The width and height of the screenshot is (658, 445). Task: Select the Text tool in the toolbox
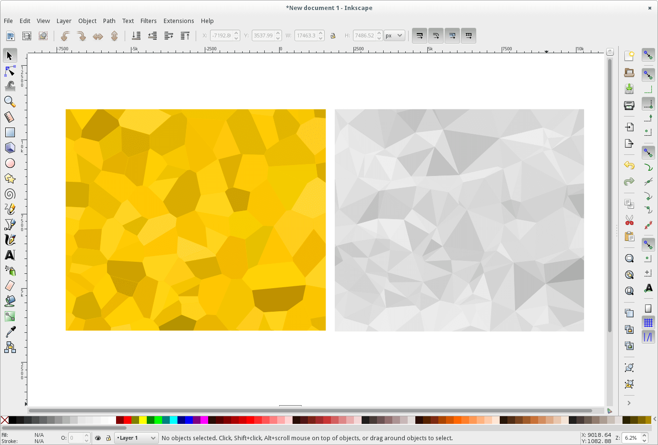click(x=10, y=255)
